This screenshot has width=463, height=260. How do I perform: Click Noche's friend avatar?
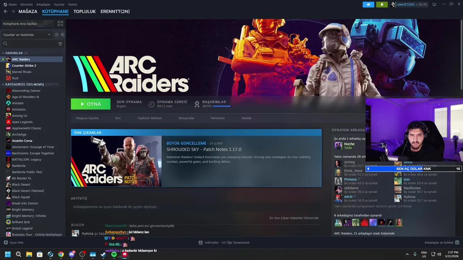tap(338, 146)
